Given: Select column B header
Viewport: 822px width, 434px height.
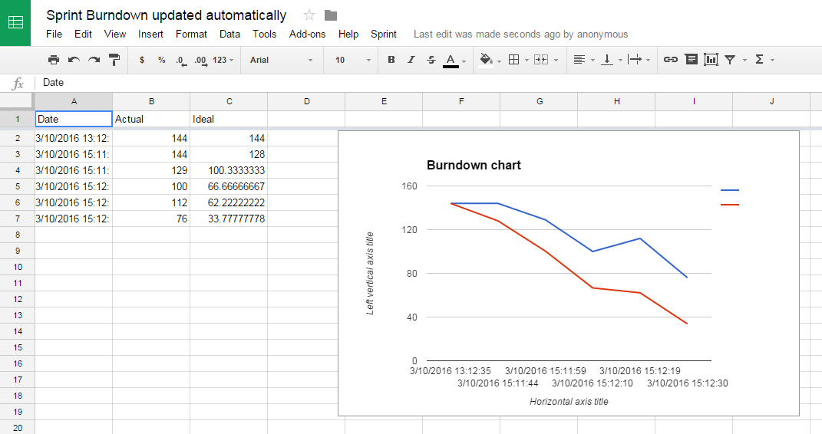Looking at the screenshot, I should [151, 101].
